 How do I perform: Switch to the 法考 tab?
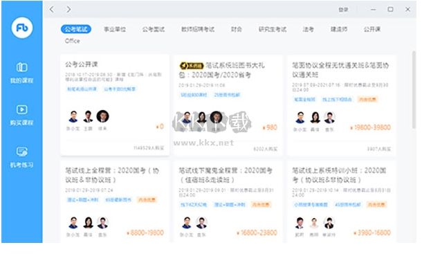[308, 29]
